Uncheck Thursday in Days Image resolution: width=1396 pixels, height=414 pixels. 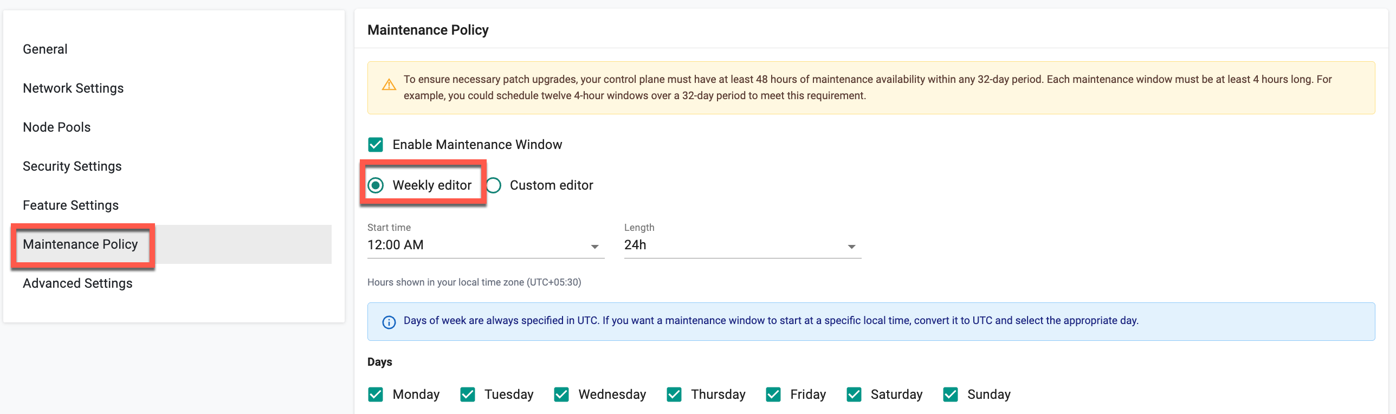(x=674, y=394)
